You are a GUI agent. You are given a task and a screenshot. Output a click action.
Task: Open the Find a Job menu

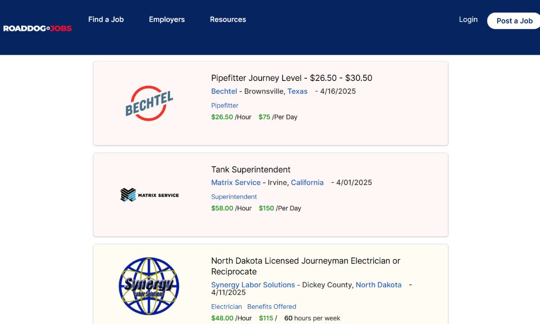[106, 19]
